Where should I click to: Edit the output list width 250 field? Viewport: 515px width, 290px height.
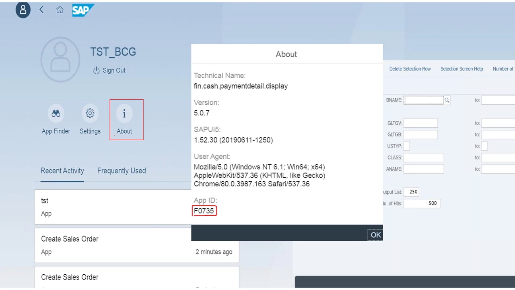pyautogui.click(x=411, y=192)
